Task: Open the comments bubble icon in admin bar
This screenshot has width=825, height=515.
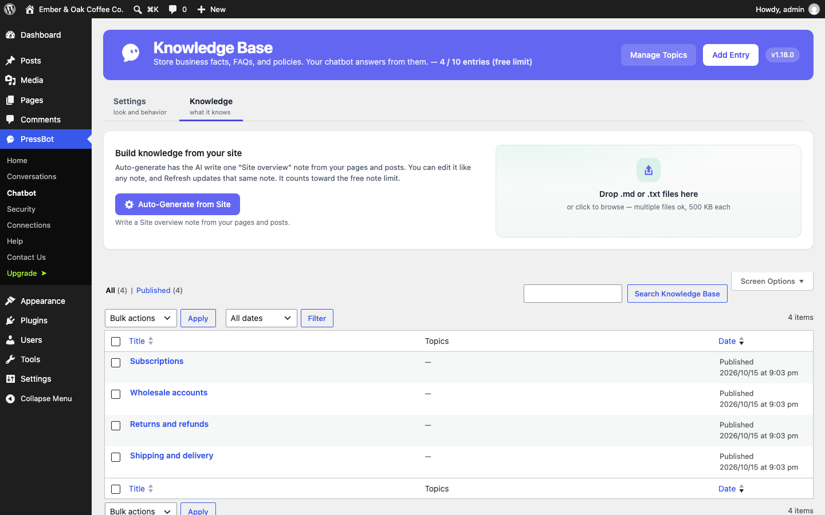Action: pyautogui.click(x=172, y=9)
